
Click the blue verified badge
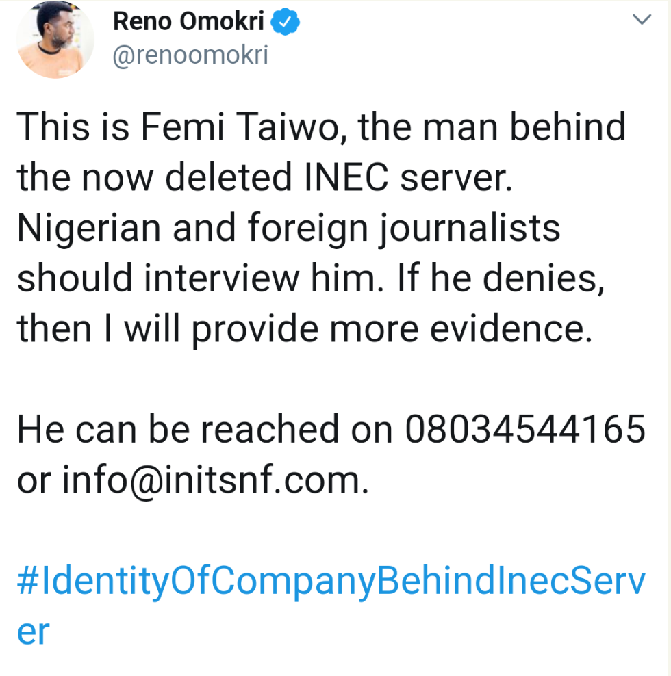click(284, 23)
